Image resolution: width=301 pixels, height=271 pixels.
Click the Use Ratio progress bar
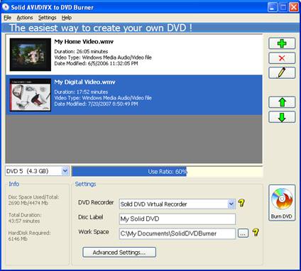(167, 172)
